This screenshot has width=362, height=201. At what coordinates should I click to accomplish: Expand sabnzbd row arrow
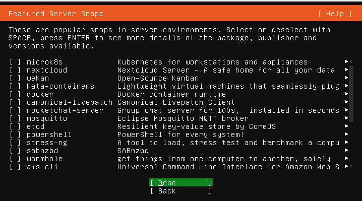346,150
